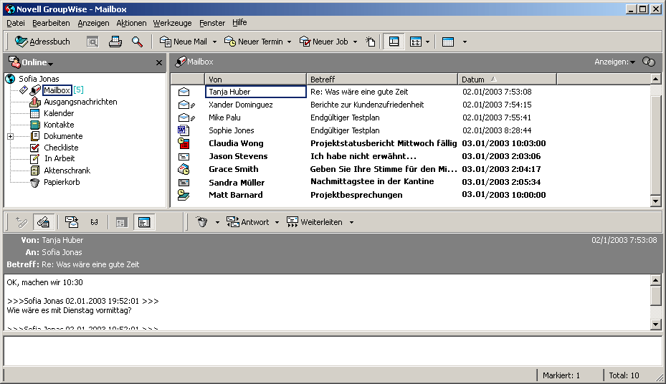Image resolution: width=666 pixels, height=384 pixels.
Task: Open the Werkzeuge menu
Action: 173,23
